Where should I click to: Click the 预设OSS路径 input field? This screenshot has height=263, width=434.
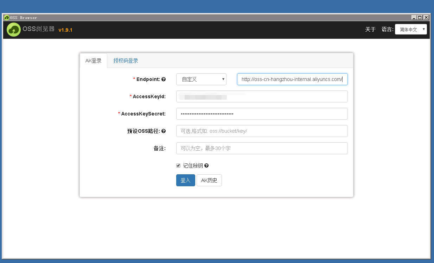tap(262, 131)
